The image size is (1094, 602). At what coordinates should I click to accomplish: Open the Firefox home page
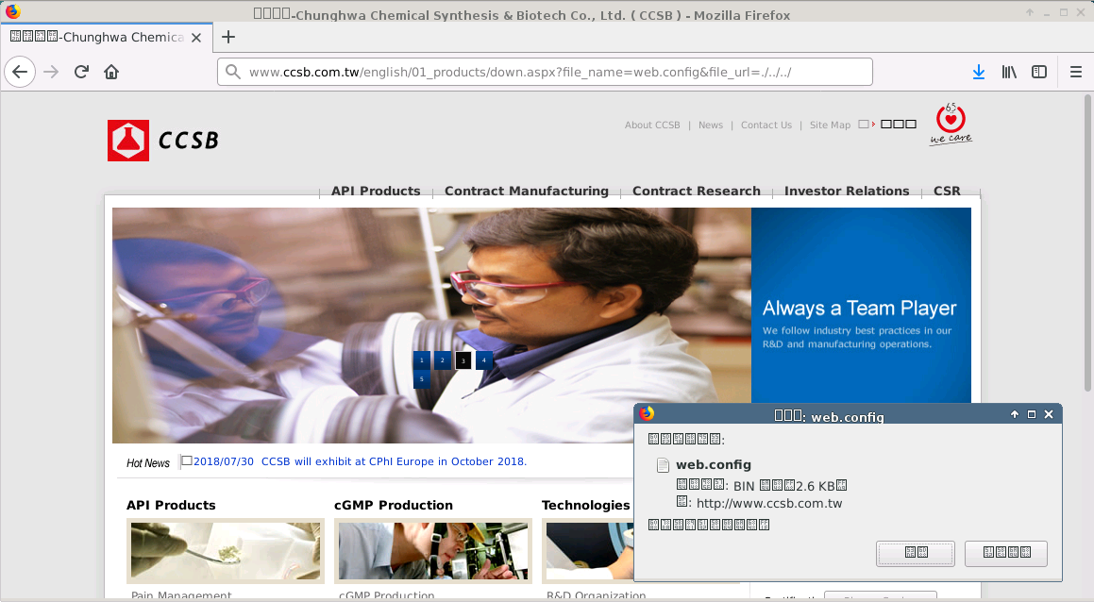click(x=111, y=72)
